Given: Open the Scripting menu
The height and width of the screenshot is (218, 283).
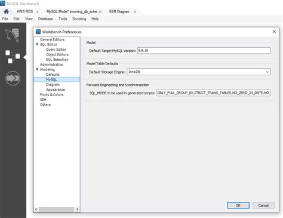Looking at the screenshot, I should point(79,19).
